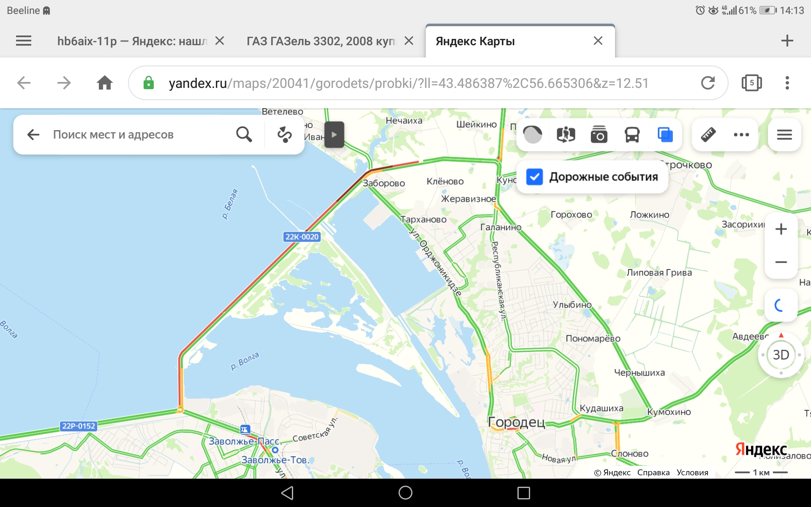Click the Яндекс logo on map
This screenshot has height=507, width=811.
point(761,450)
